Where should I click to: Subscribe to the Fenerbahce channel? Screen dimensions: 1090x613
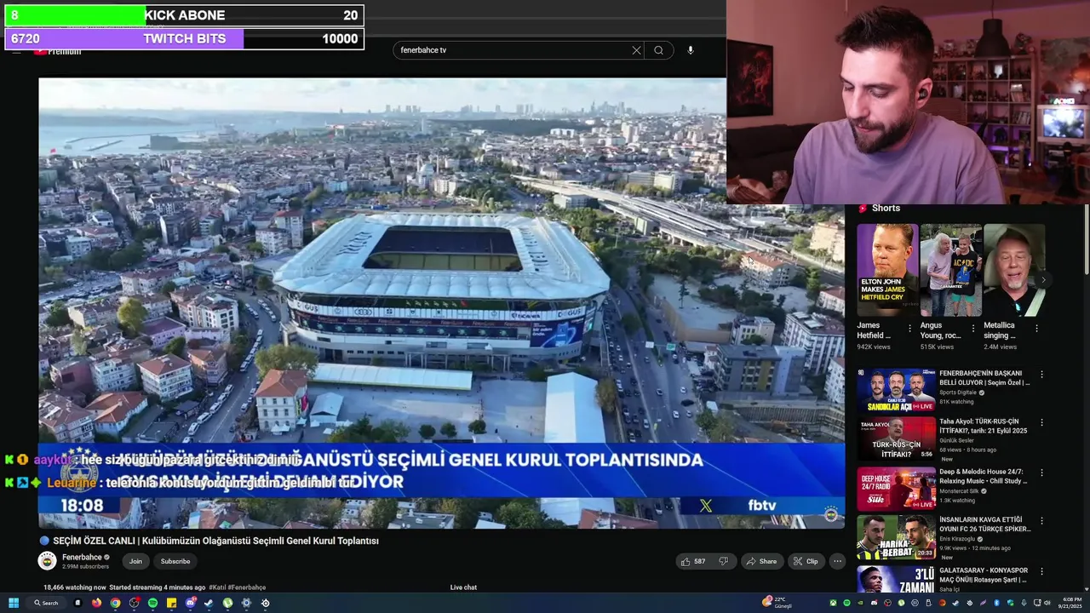[175, 561]
